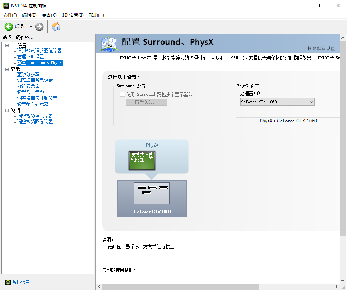Open the 桌面(K) menu

click(x=49, y=15)
